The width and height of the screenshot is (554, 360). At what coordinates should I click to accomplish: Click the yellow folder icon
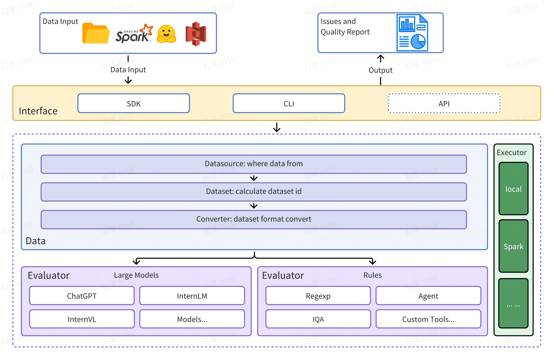click(x=96, y=34)
